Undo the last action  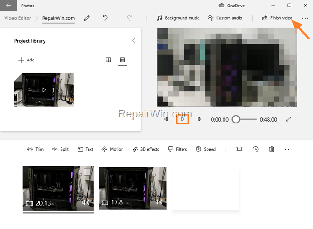coord(106,18)
